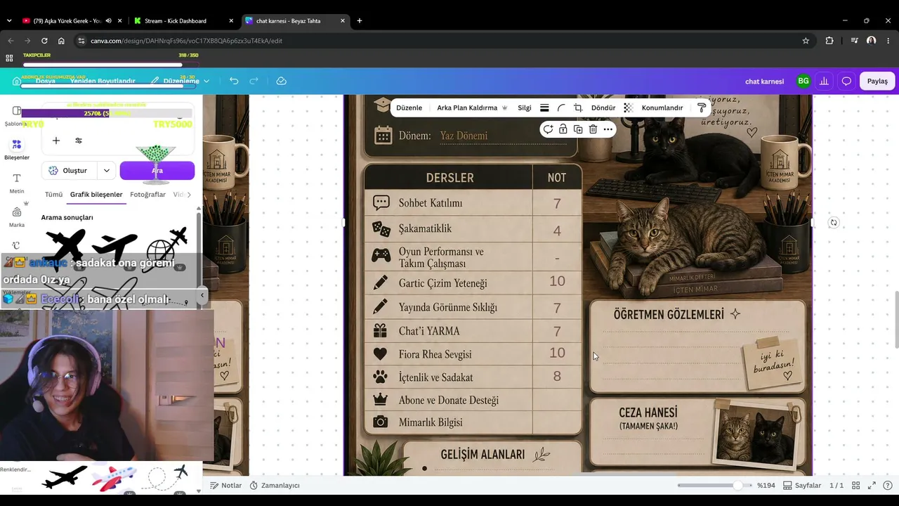Copy style with the paint roller
This screenshot has height=506, width=899.
(x=701, y=108)
